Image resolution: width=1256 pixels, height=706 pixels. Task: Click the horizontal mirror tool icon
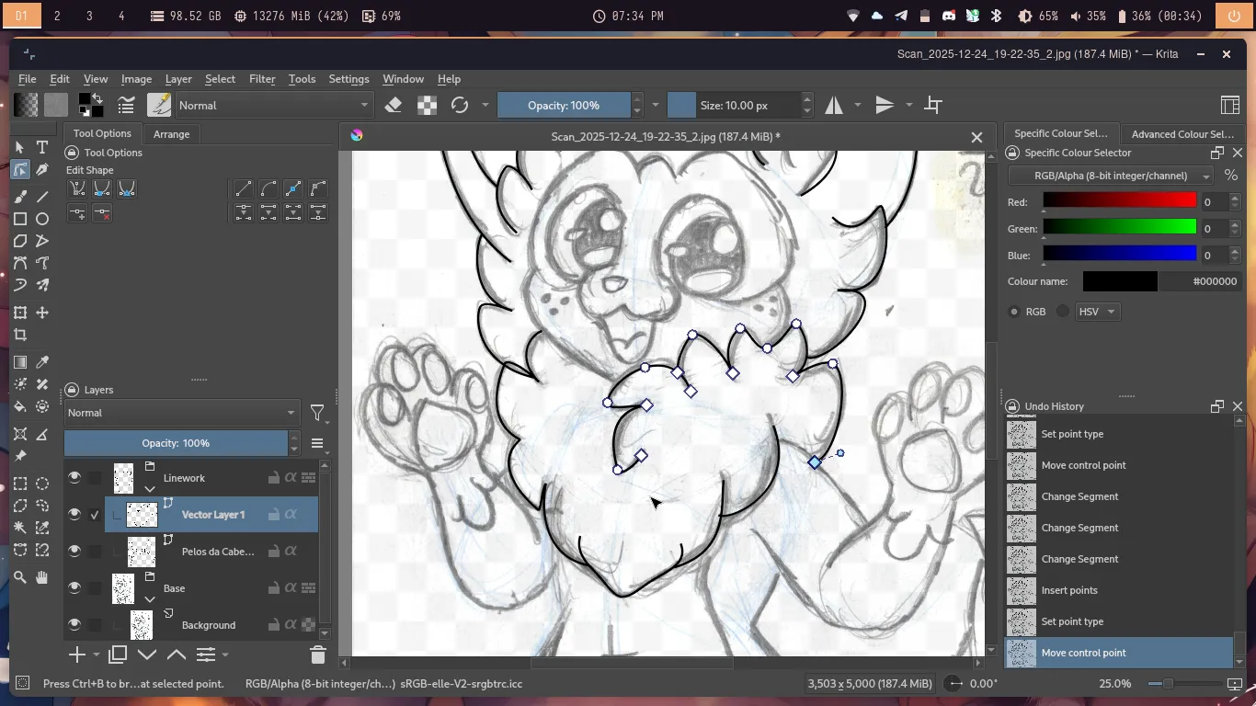coord(834,106)
